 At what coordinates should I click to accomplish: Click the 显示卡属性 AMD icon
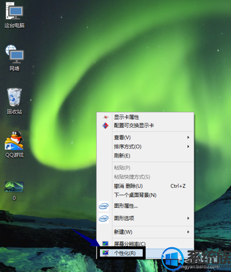tap(105, 117)
